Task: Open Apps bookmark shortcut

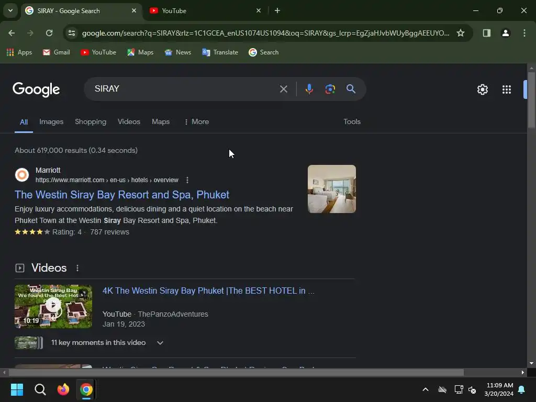Action: click(19, 52)
